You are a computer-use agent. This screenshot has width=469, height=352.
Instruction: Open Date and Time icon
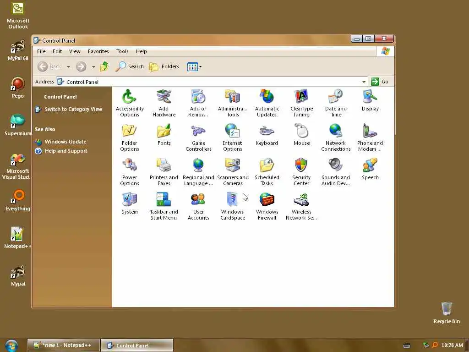[336, 103]
